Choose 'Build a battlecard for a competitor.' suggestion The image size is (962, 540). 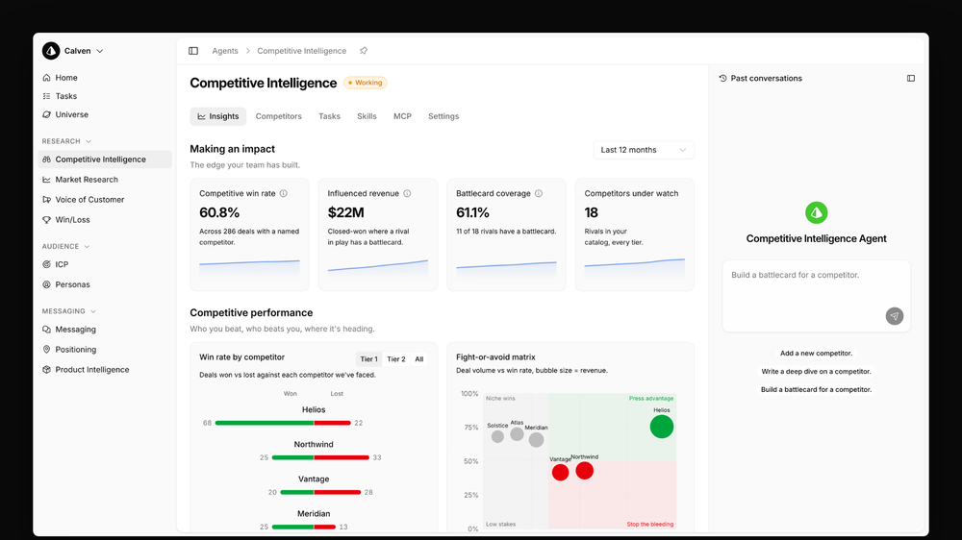tap(816, 390)
